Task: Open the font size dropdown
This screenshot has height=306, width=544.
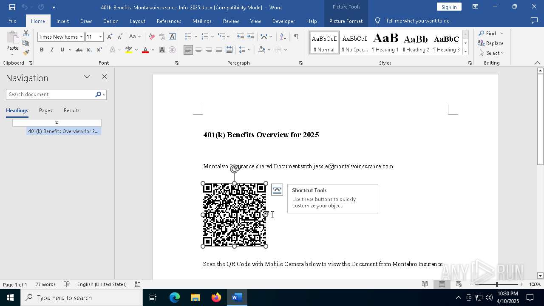Action: pos(100,37)
